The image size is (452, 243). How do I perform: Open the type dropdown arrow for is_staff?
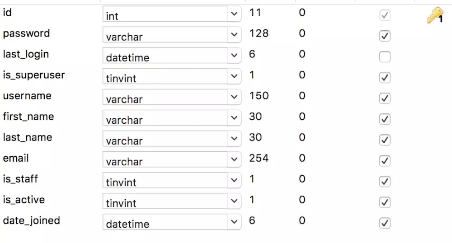point(234,180)
